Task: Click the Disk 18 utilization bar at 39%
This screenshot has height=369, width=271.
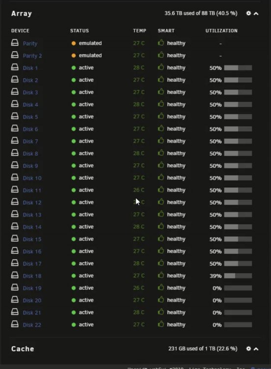Action: point(238,276)
